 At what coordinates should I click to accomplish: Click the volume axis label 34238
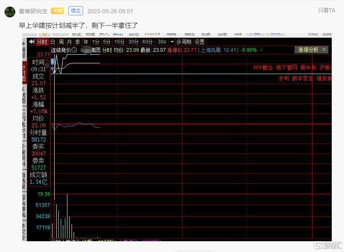tap(43, 216)
